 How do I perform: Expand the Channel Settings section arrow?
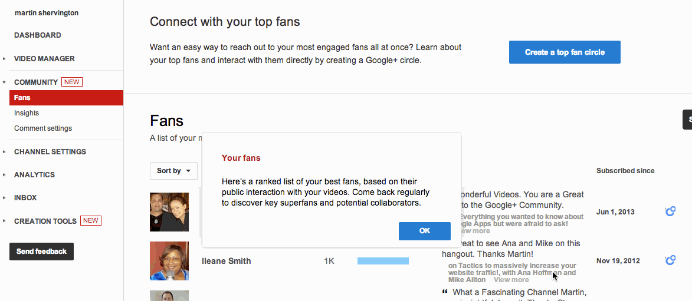point(4,151)
